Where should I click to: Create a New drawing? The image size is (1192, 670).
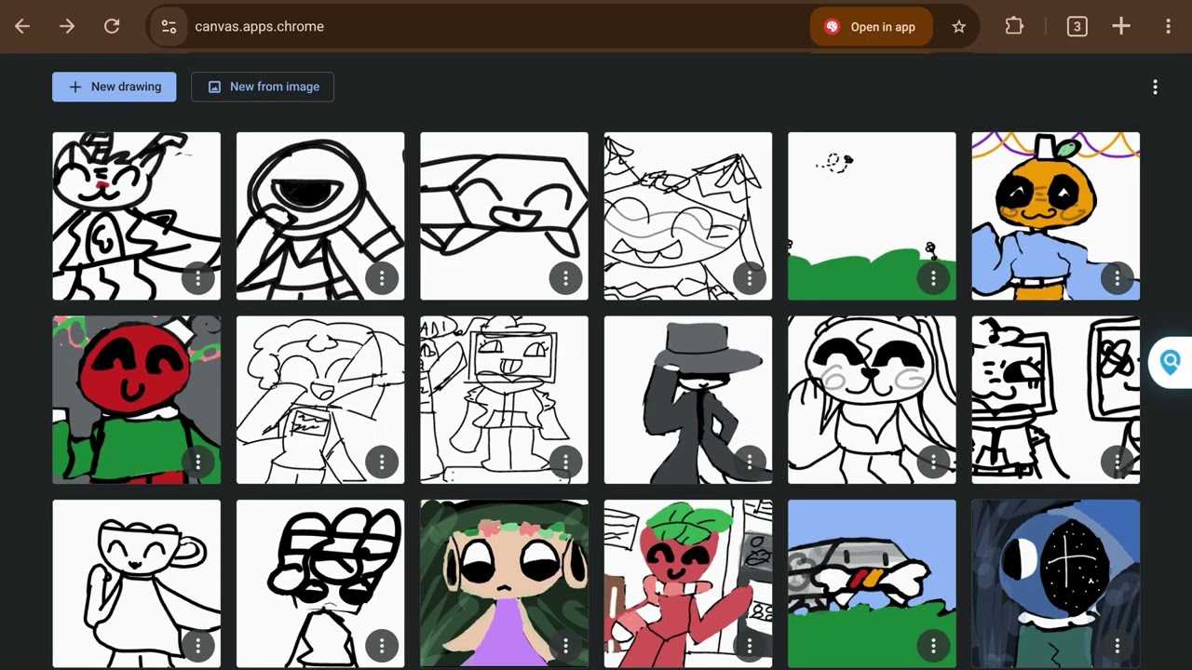tap(114, 87)
